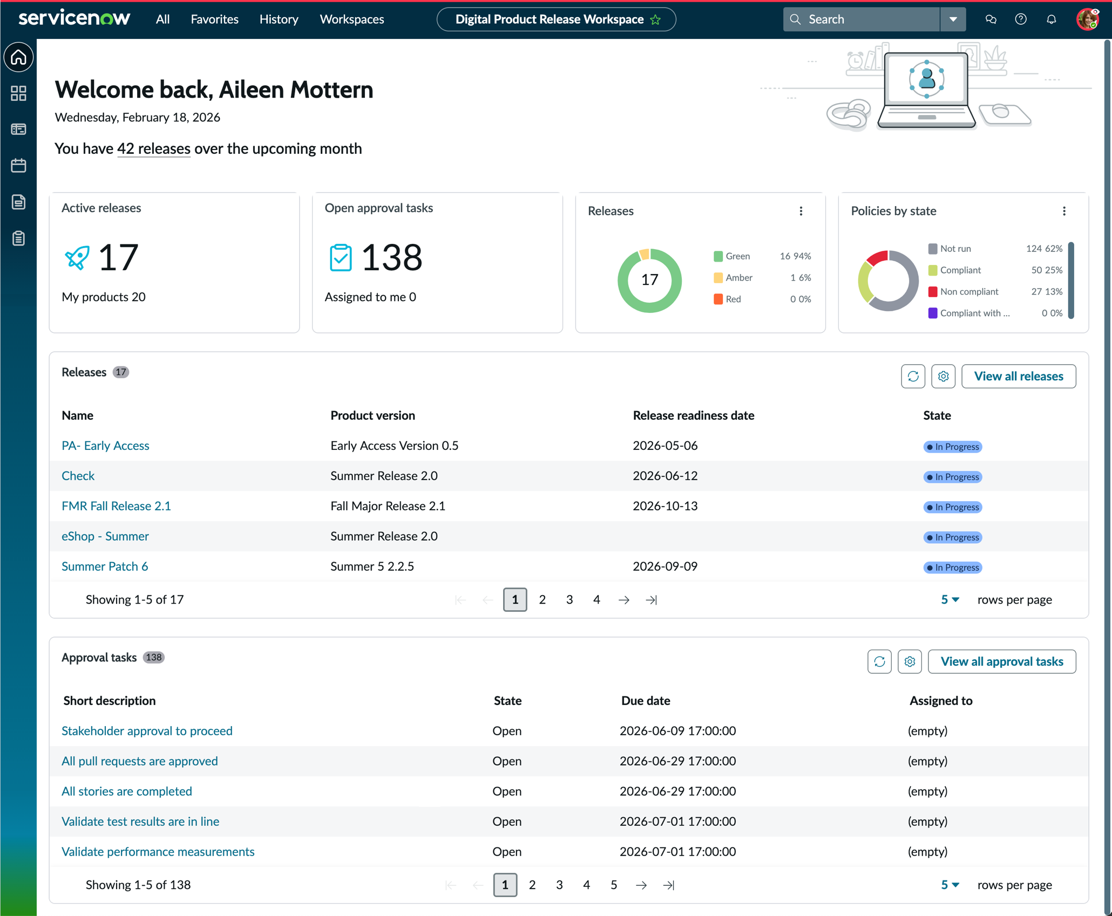Click the Green legend color swatch

[x=718, y=256]
